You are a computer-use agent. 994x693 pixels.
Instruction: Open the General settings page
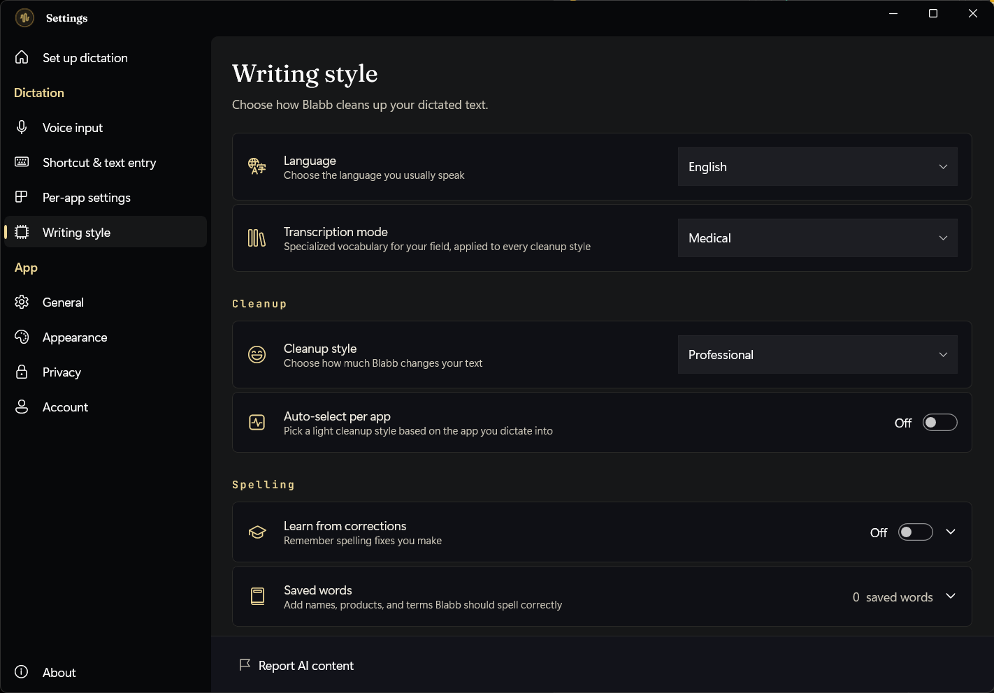[x=106, y=302]
